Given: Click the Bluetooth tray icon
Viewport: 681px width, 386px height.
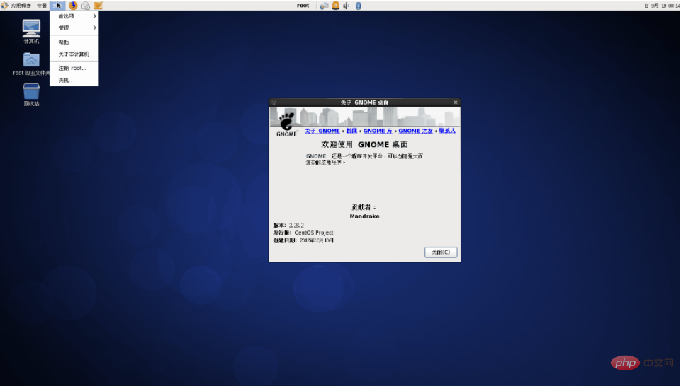Looking at the screenshot, I should (x=359, y=6).
